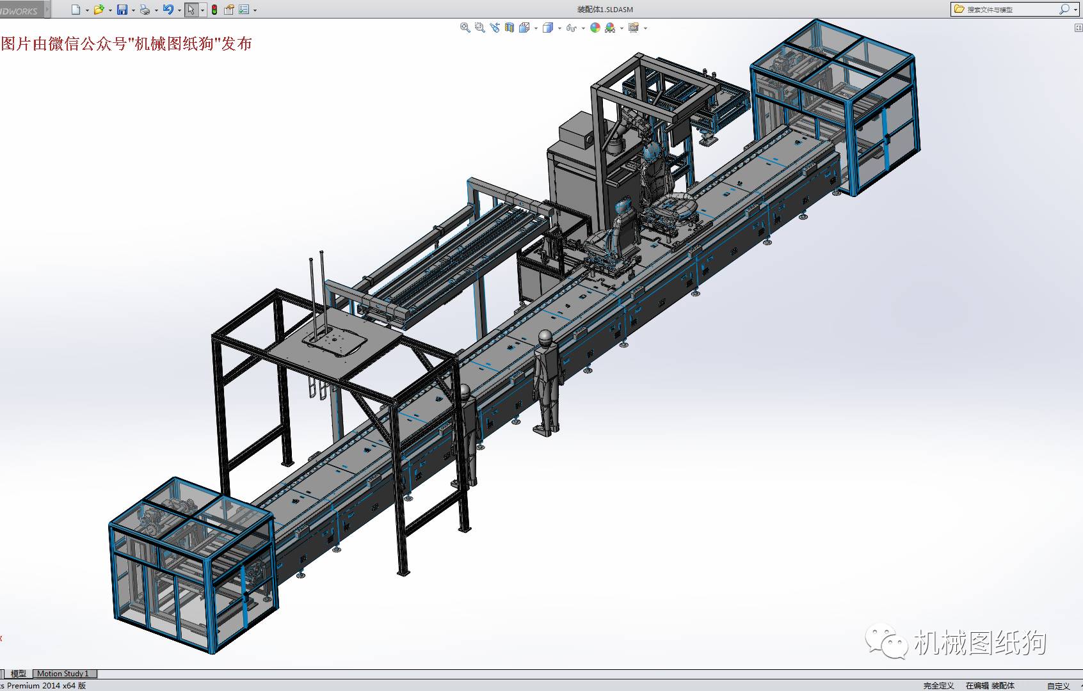Select the blue glass enclosure at bottom-left
1083x691 pixels.
coord(193,564)
